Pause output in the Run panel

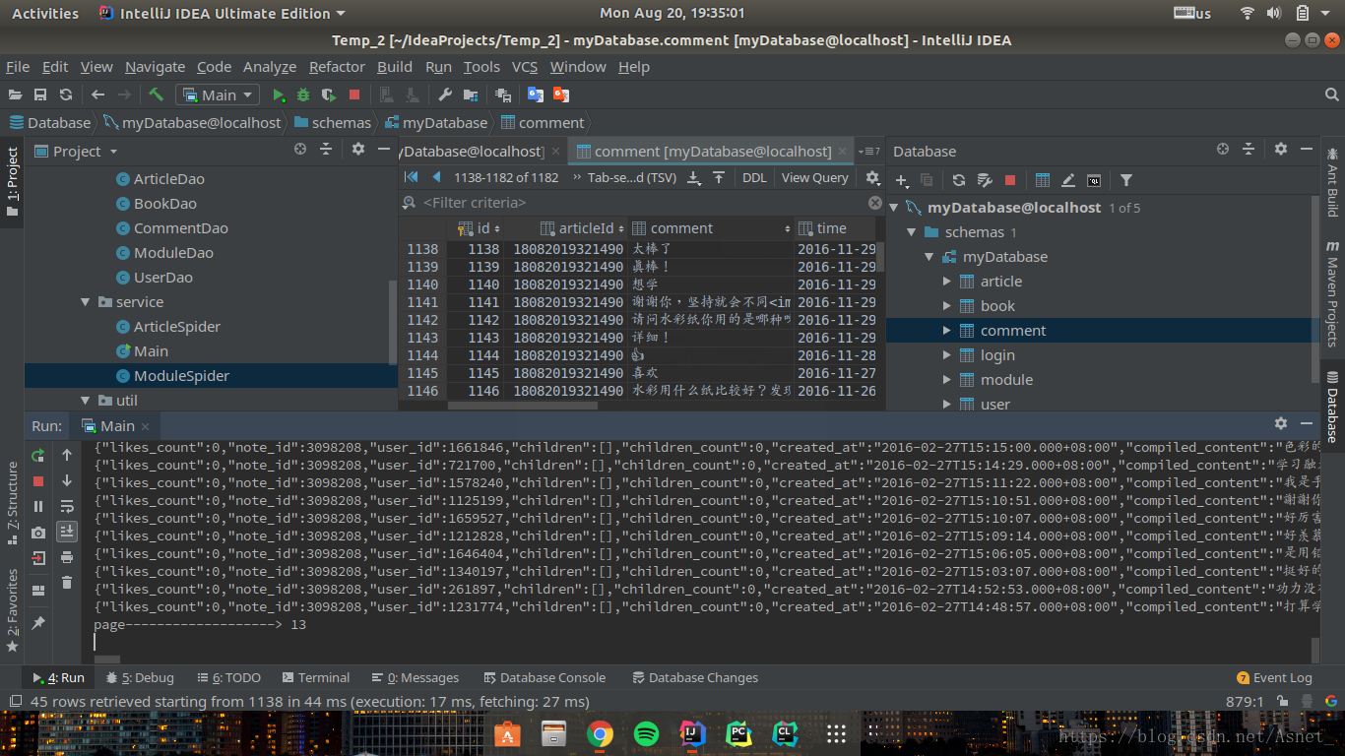point(38,506)
